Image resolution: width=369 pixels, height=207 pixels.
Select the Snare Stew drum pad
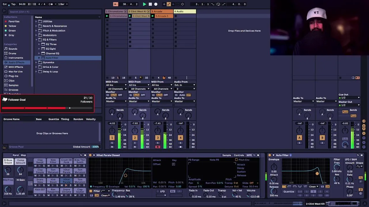pos(40,181)
